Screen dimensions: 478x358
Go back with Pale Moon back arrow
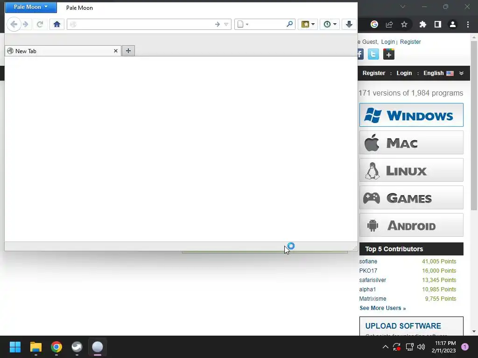click(14, 24)
